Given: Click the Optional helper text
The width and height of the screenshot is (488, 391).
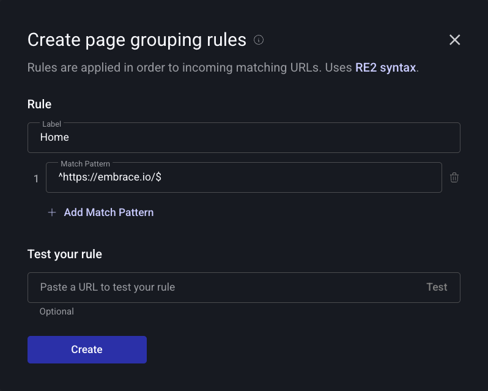Looking at the screenshot, I should 57,311.
